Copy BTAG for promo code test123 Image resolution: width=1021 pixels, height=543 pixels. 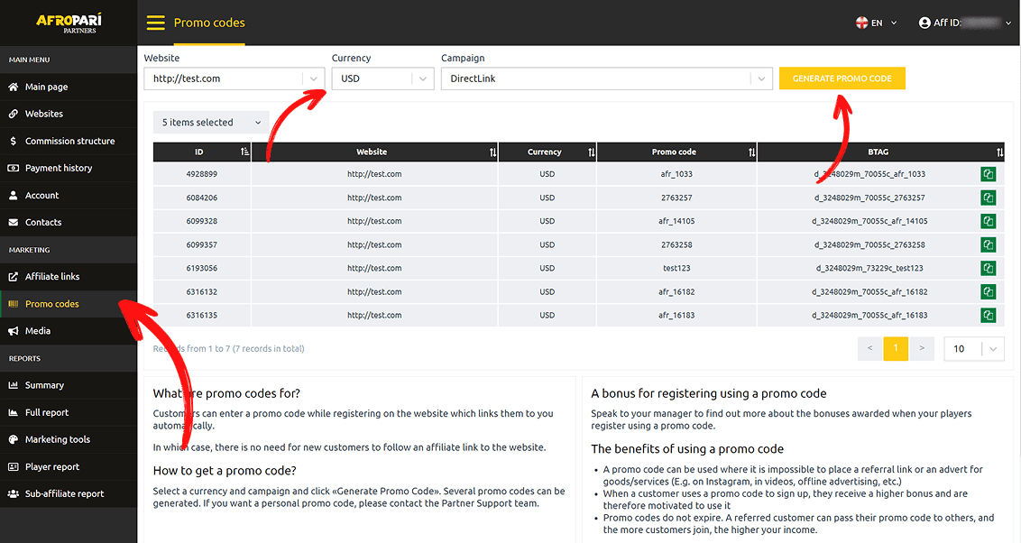pos(989,268)
